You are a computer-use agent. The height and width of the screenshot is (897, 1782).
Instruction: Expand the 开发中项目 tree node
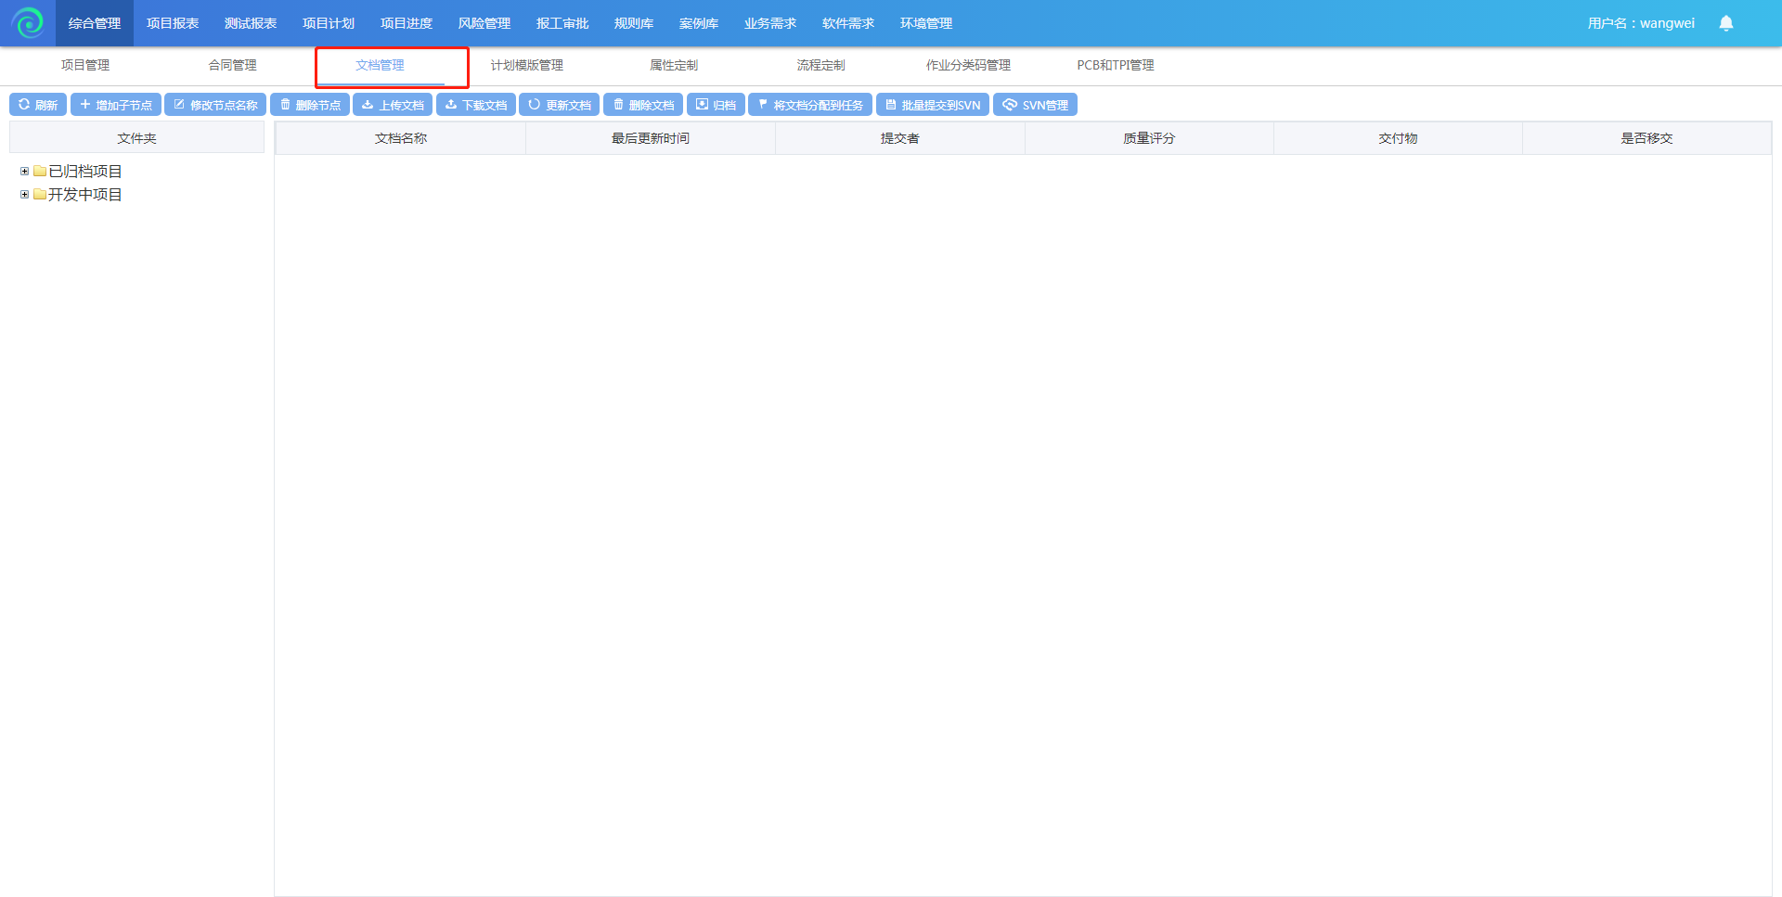click(24, 195)
